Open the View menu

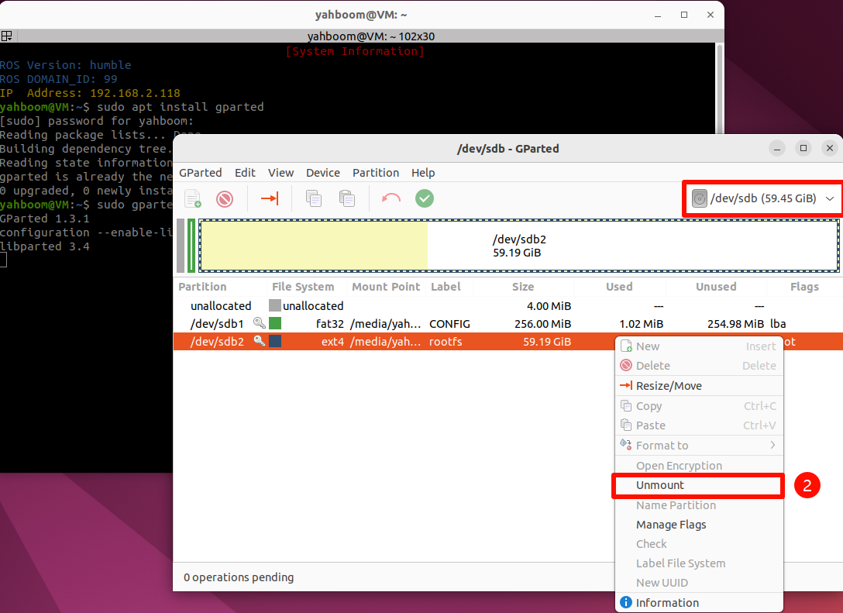(280, 173)
